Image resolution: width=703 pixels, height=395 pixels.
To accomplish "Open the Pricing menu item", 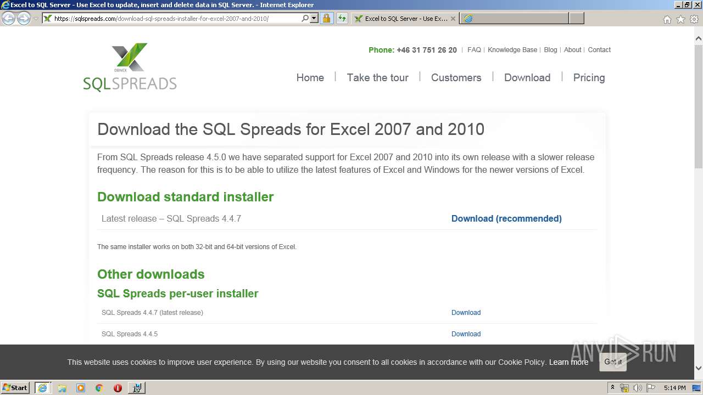I will point(589,78).
